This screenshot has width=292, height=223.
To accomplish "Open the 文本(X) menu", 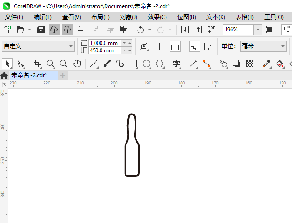I will [216, 17].
